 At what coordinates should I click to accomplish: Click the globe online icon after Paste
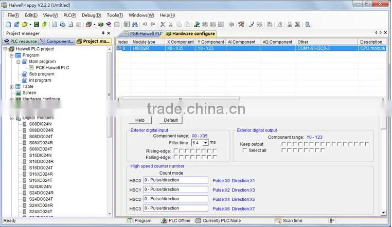[x=197, y=25]
